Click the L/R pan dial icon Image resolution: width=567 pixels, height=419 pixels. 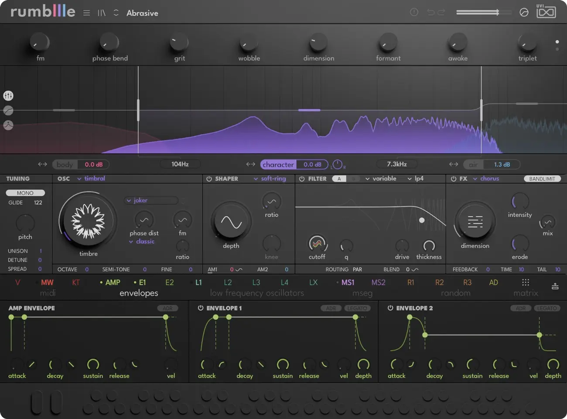[x=338, y=165]
